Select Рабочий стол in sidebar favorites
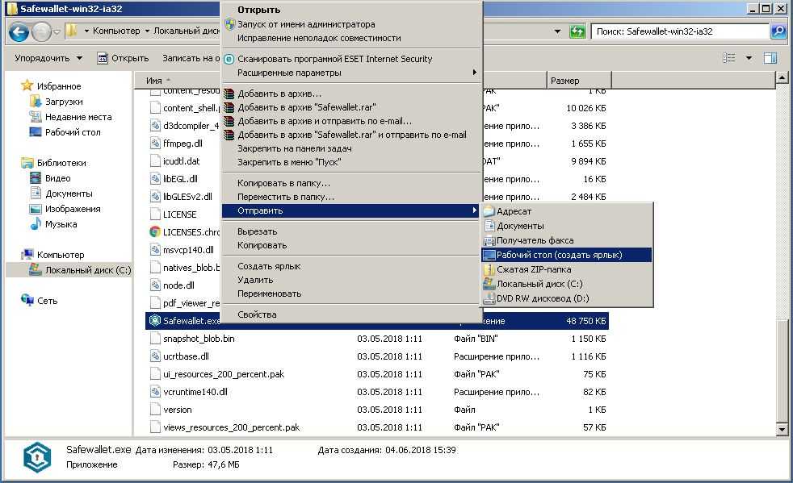 73,132
